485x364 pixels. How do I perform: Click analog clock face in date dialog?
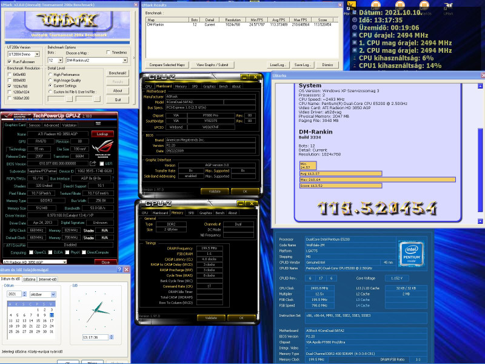coord(96,311)
